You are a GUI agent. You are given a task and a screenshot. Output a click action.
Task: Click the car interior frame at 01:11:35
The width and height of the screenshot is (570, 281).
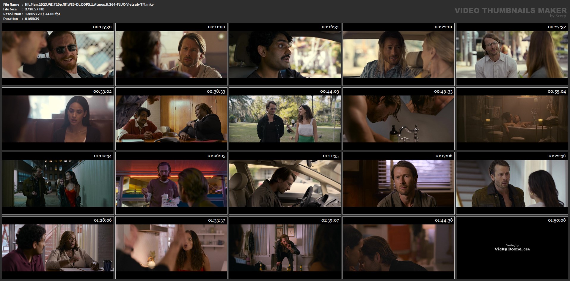click(x=285, y=183)
